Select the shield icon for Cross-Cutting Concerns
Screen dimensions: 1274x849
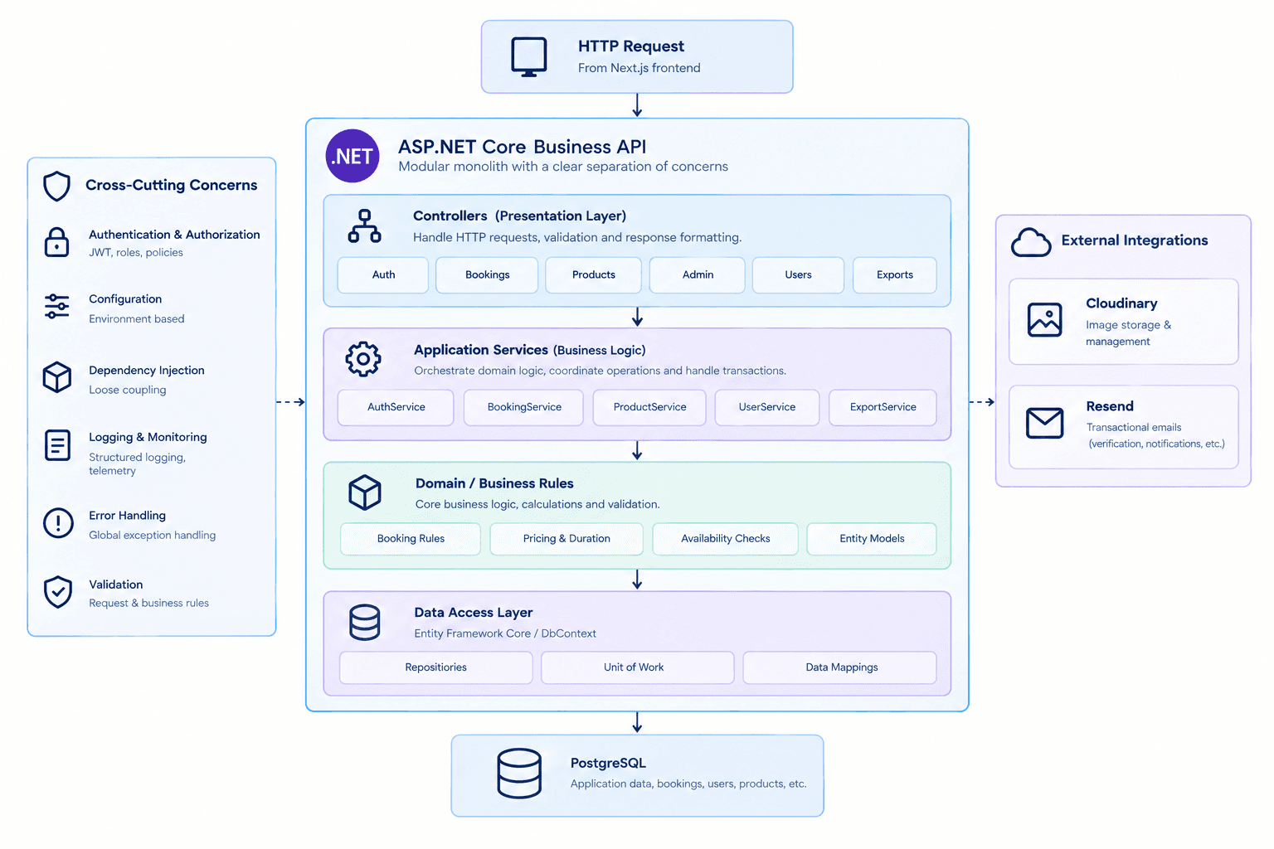coord(56,187)
